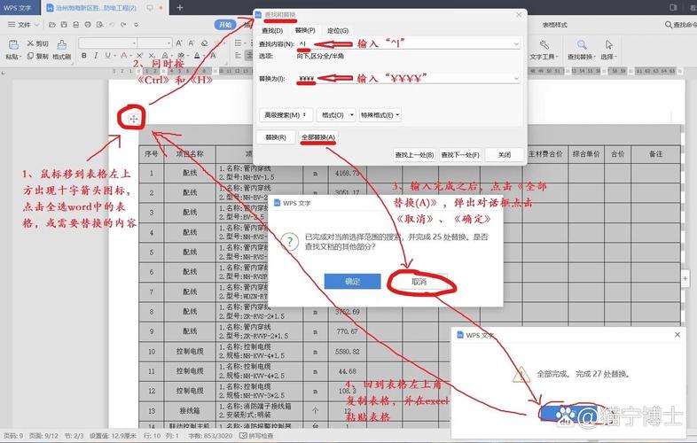
Task: Click the open folder icon in quick toolbar
Action: 52,25
